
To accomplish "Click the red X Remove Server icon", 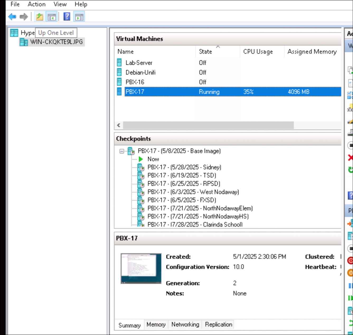I will (x=350, y=158).
